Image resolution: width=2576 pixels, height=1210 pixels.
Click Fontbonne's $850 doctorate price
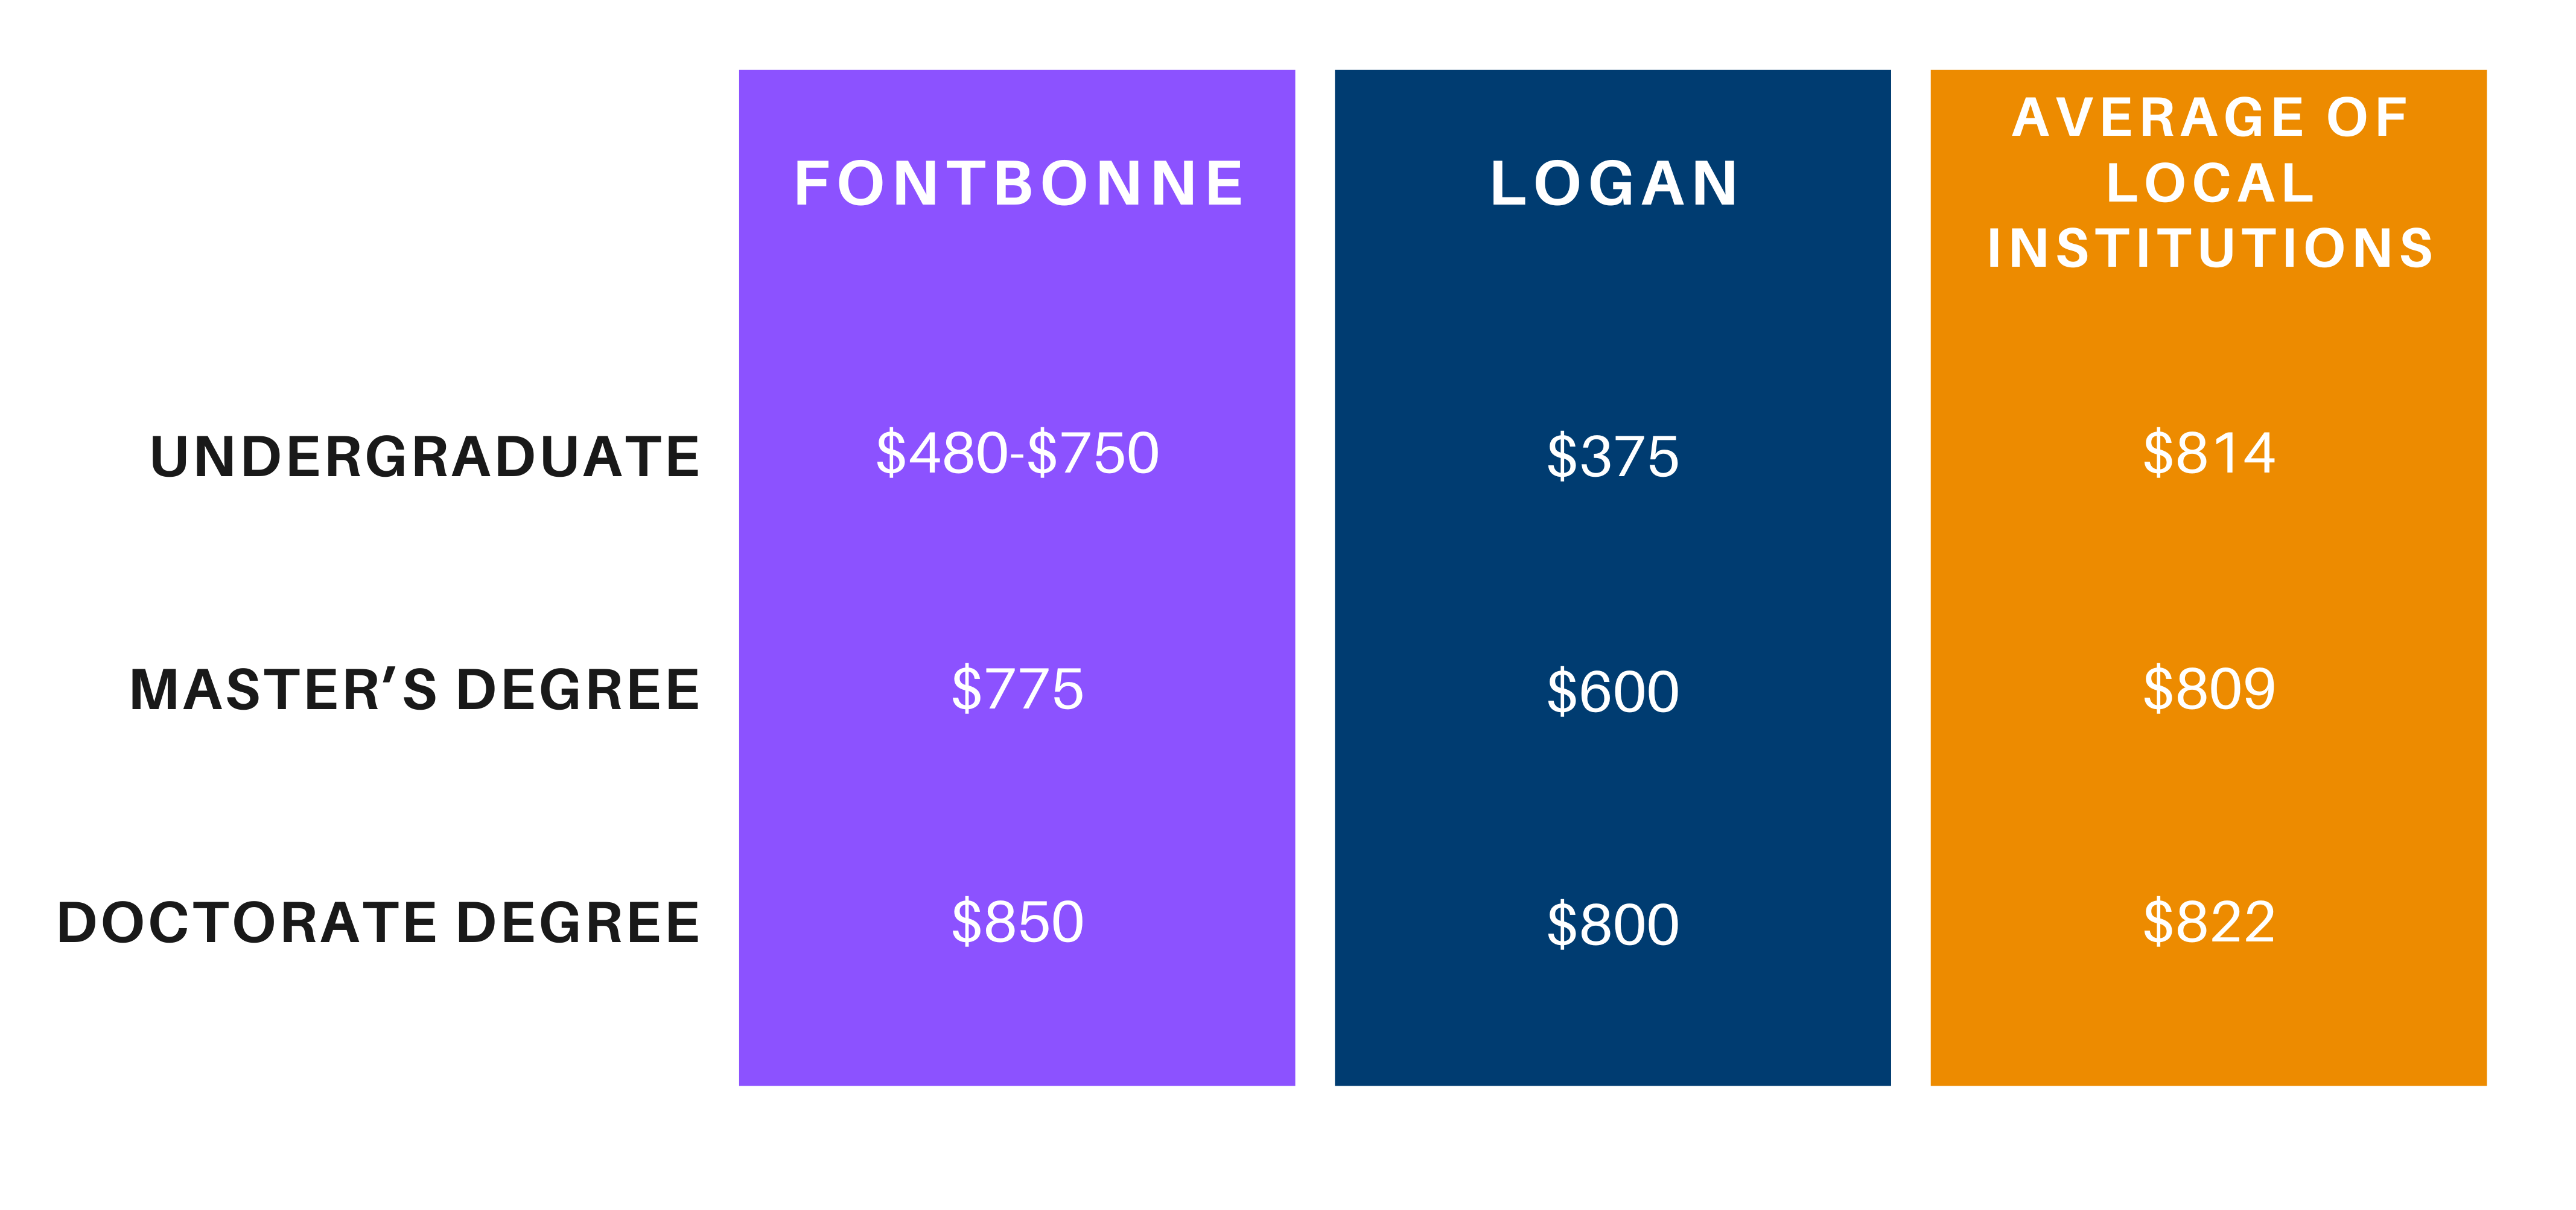tap(1017, 921)
